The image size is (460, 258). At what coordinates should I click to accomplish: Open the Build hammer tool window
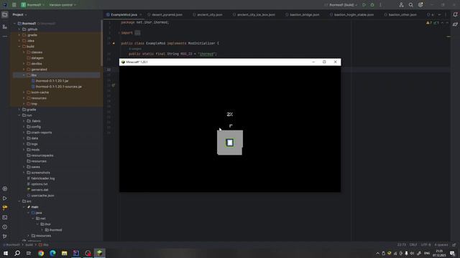pos(5,208)
